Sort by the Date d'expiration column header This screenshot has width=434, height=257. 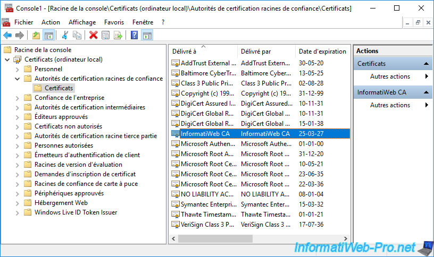(322, 52)
